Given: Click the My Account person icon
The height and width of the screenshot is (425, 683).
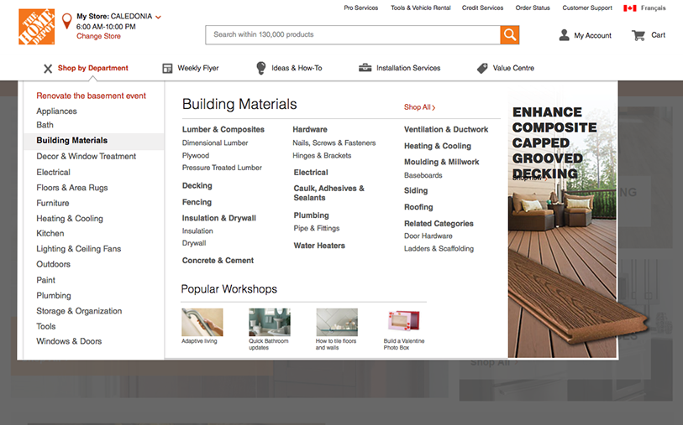Looking at the screenshot, I should 565,35.
